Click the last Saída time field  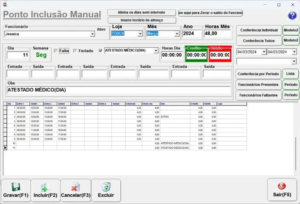(217, 74)
